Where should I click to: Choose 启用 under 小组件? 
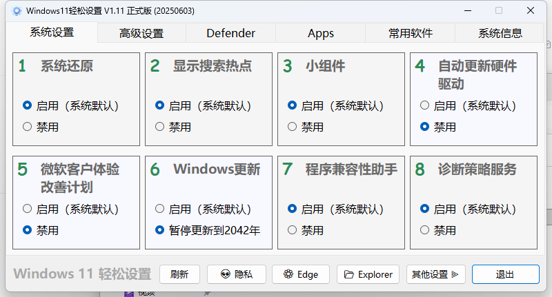point(335,105)
